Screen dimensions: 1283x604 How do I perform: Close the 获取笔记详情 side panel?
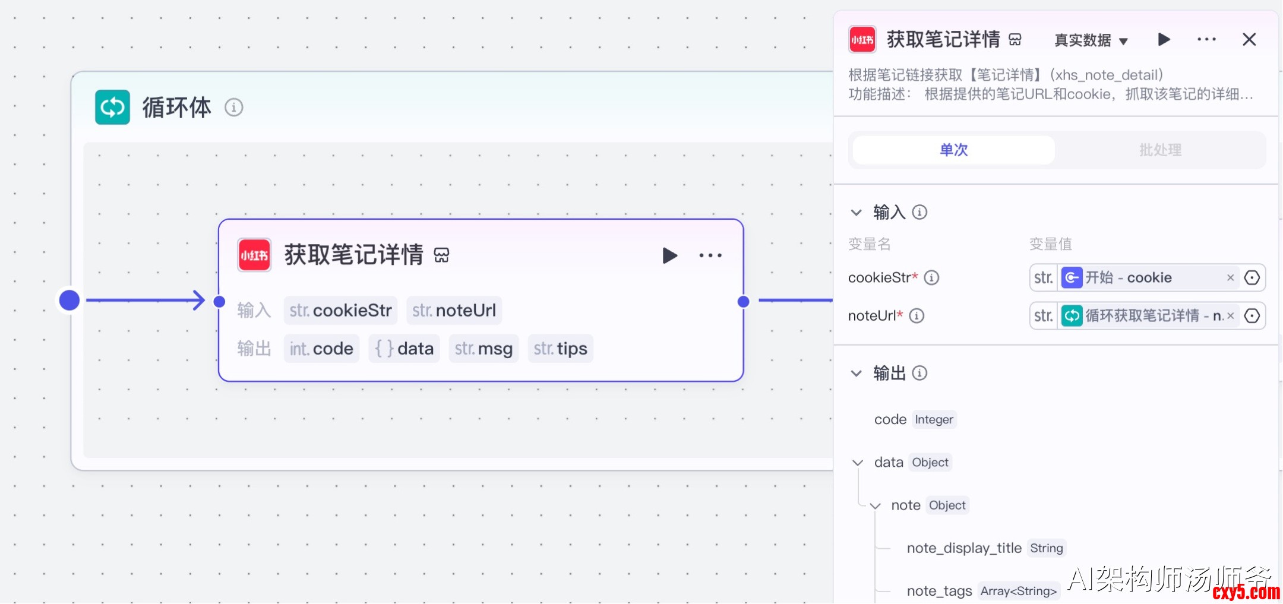[1249, 40]
